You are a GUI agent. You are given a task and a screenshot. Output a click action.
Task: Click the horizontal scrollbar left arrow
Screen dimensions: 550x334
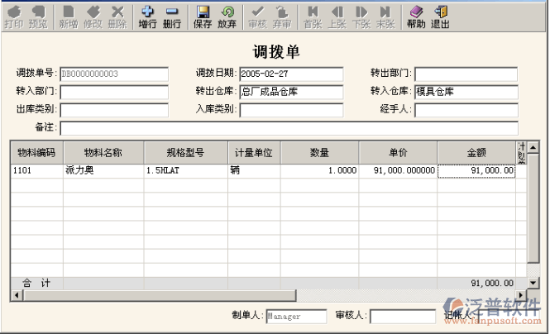tap(14, 295)
